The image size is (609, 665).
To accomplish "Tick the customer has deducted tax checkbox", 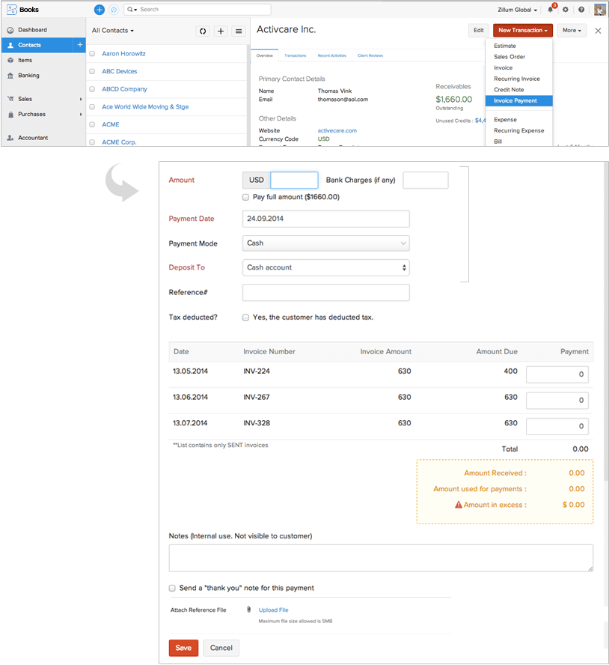I will pos(246,318).
